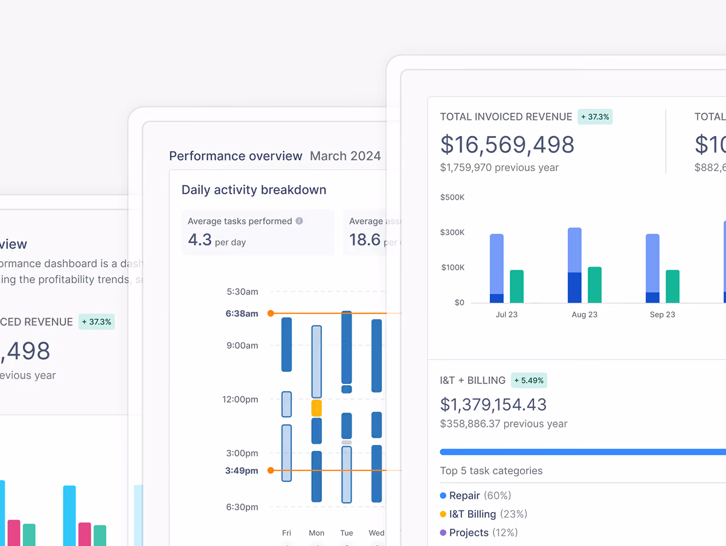Click the I&T + Billing blue progress bar
Image resolution: width=726 pixels, height=546 pixels.
pyautogui.click(x=583, y=452)
